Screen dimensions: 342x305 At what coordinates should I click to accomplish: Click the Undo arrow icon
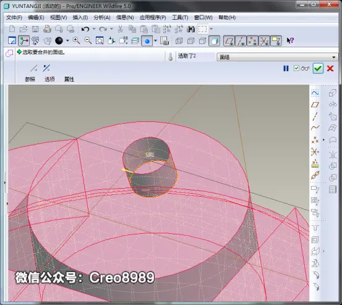tap(85, 29)
